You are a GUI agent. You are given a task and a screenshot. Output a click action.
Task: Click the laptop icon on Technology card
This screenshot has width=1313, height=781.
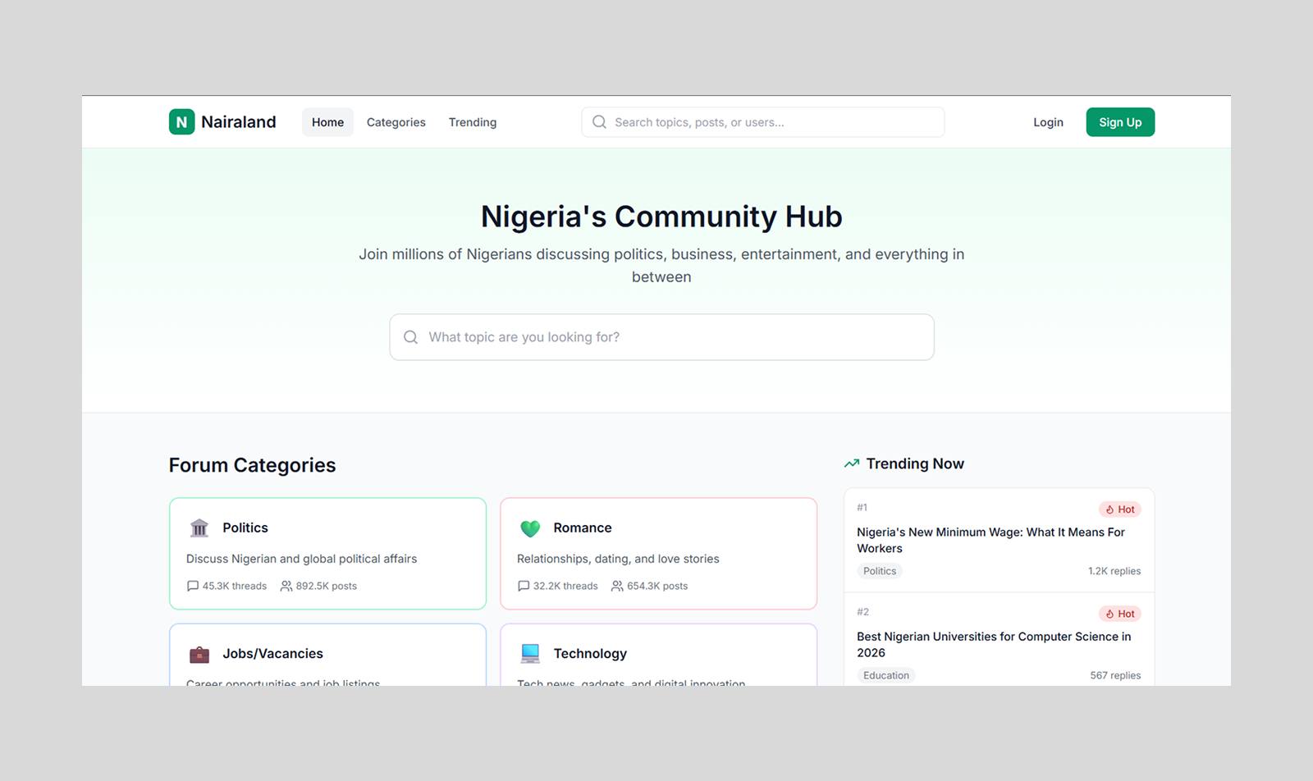click(530, 653)
